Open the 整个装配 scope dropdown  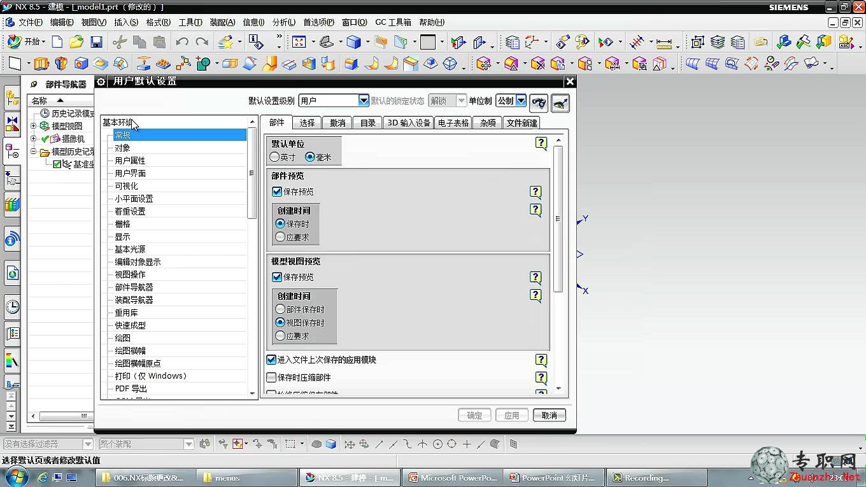(x=189, y=444)
